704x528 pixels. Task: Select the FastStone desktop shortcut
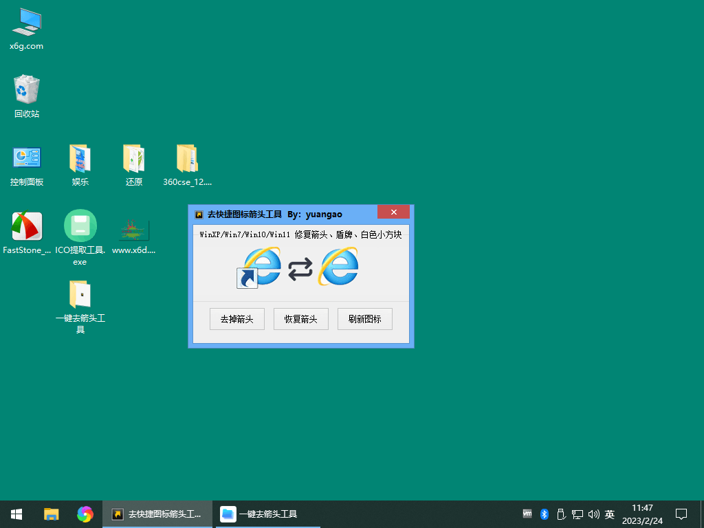[27, 227]
